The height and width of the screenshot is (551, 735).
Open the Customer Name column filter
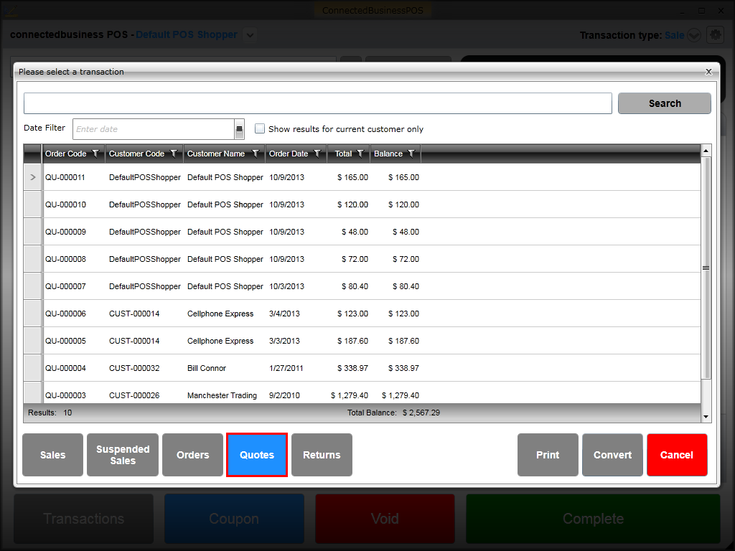[255, 154]
